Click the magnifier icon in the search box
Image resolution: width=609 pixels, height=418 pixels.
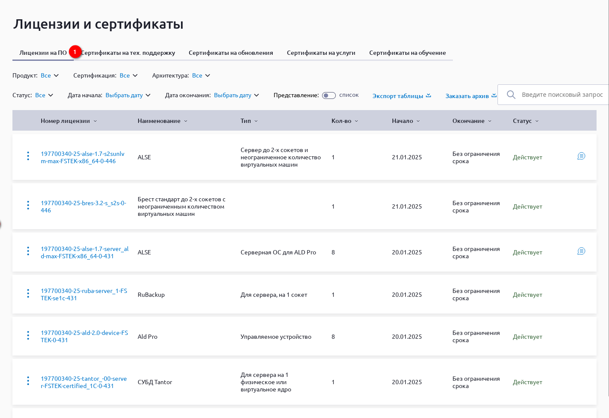point(511,95)
